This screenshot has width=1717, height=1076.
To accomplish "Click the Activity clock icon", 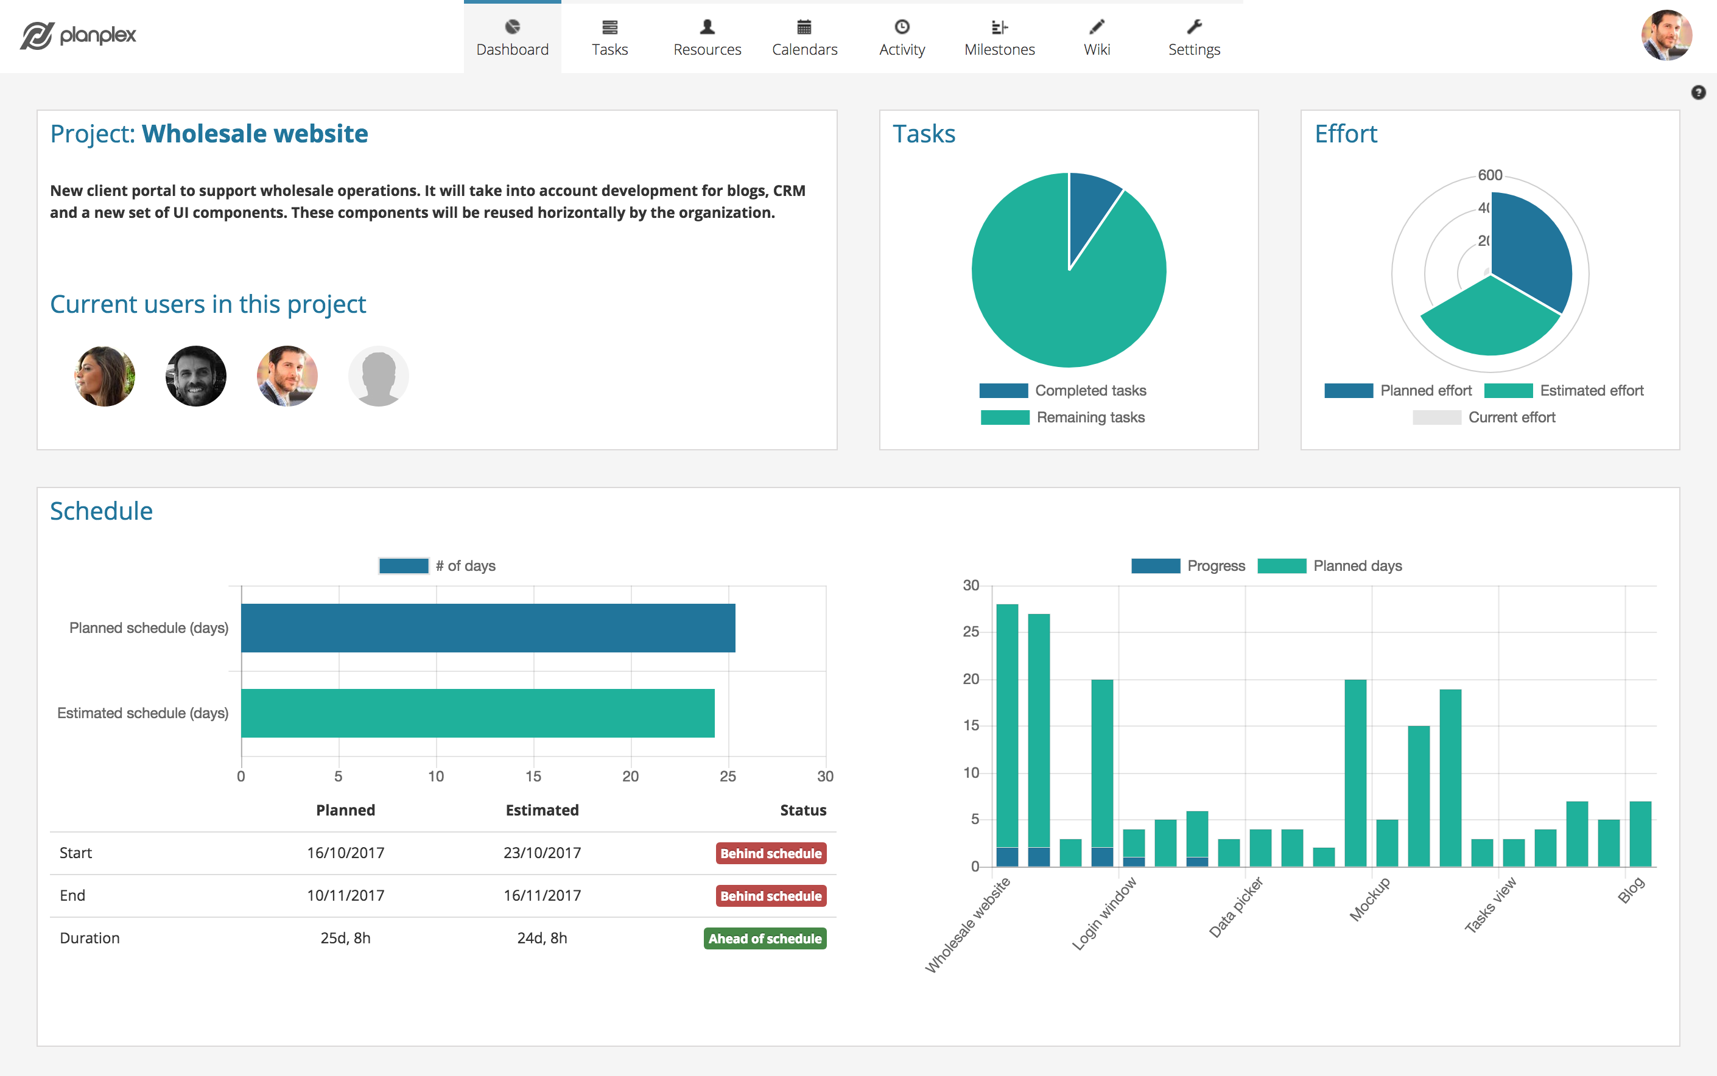I will coord(901,27).
